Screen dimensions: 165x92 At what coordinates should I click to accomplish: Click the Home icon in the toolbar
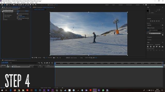(2, 5)
